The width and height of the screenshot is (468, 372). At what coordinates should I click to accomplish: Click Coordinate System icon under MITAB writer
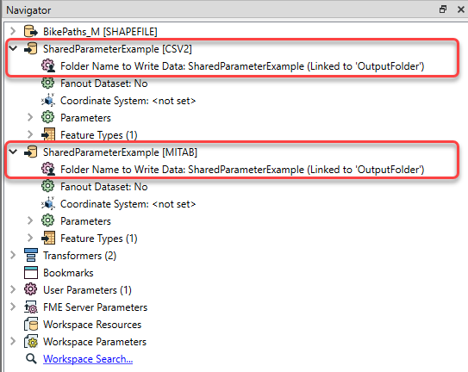click(x=48, y=204)
